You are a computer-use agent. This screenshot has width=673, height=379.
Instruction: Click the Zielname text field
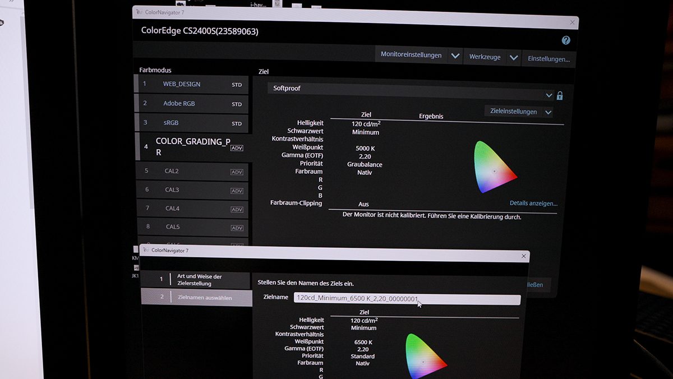(x=407, y=299)
